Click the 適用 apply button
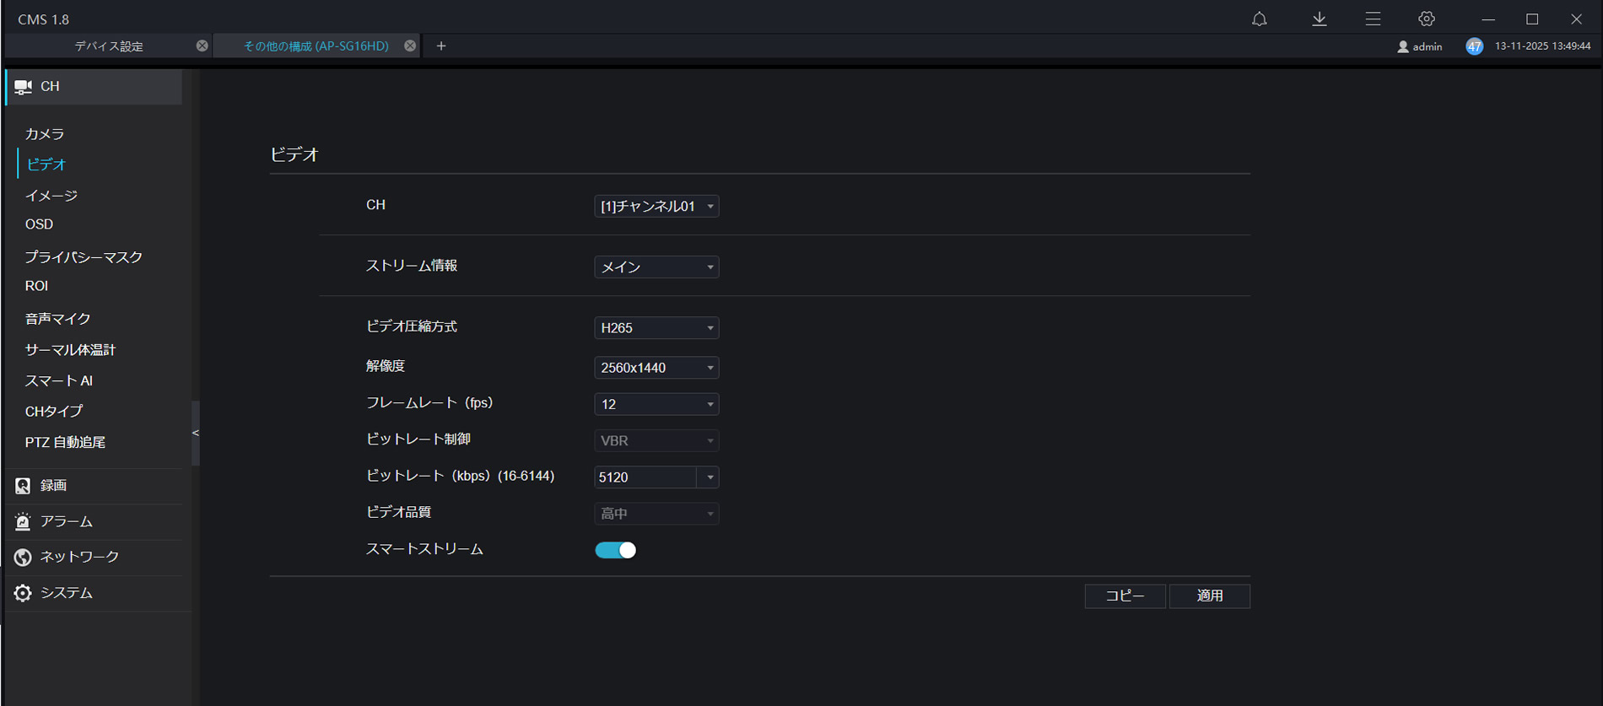This screenshot has height=706, width=1603. click(x=1209, y=596)
